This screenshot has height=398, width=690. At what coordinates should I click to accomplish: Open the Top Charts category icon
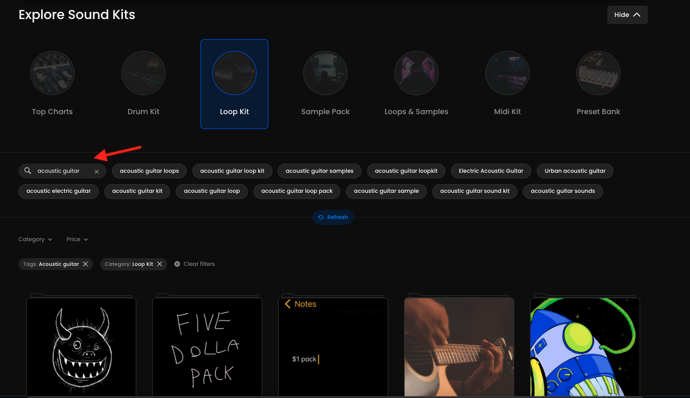coord(52,74)
